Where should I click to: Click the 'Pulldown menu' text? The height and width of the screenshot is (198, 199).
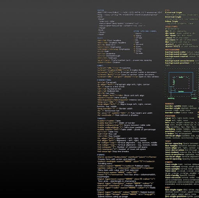click(x=142, y=166)
